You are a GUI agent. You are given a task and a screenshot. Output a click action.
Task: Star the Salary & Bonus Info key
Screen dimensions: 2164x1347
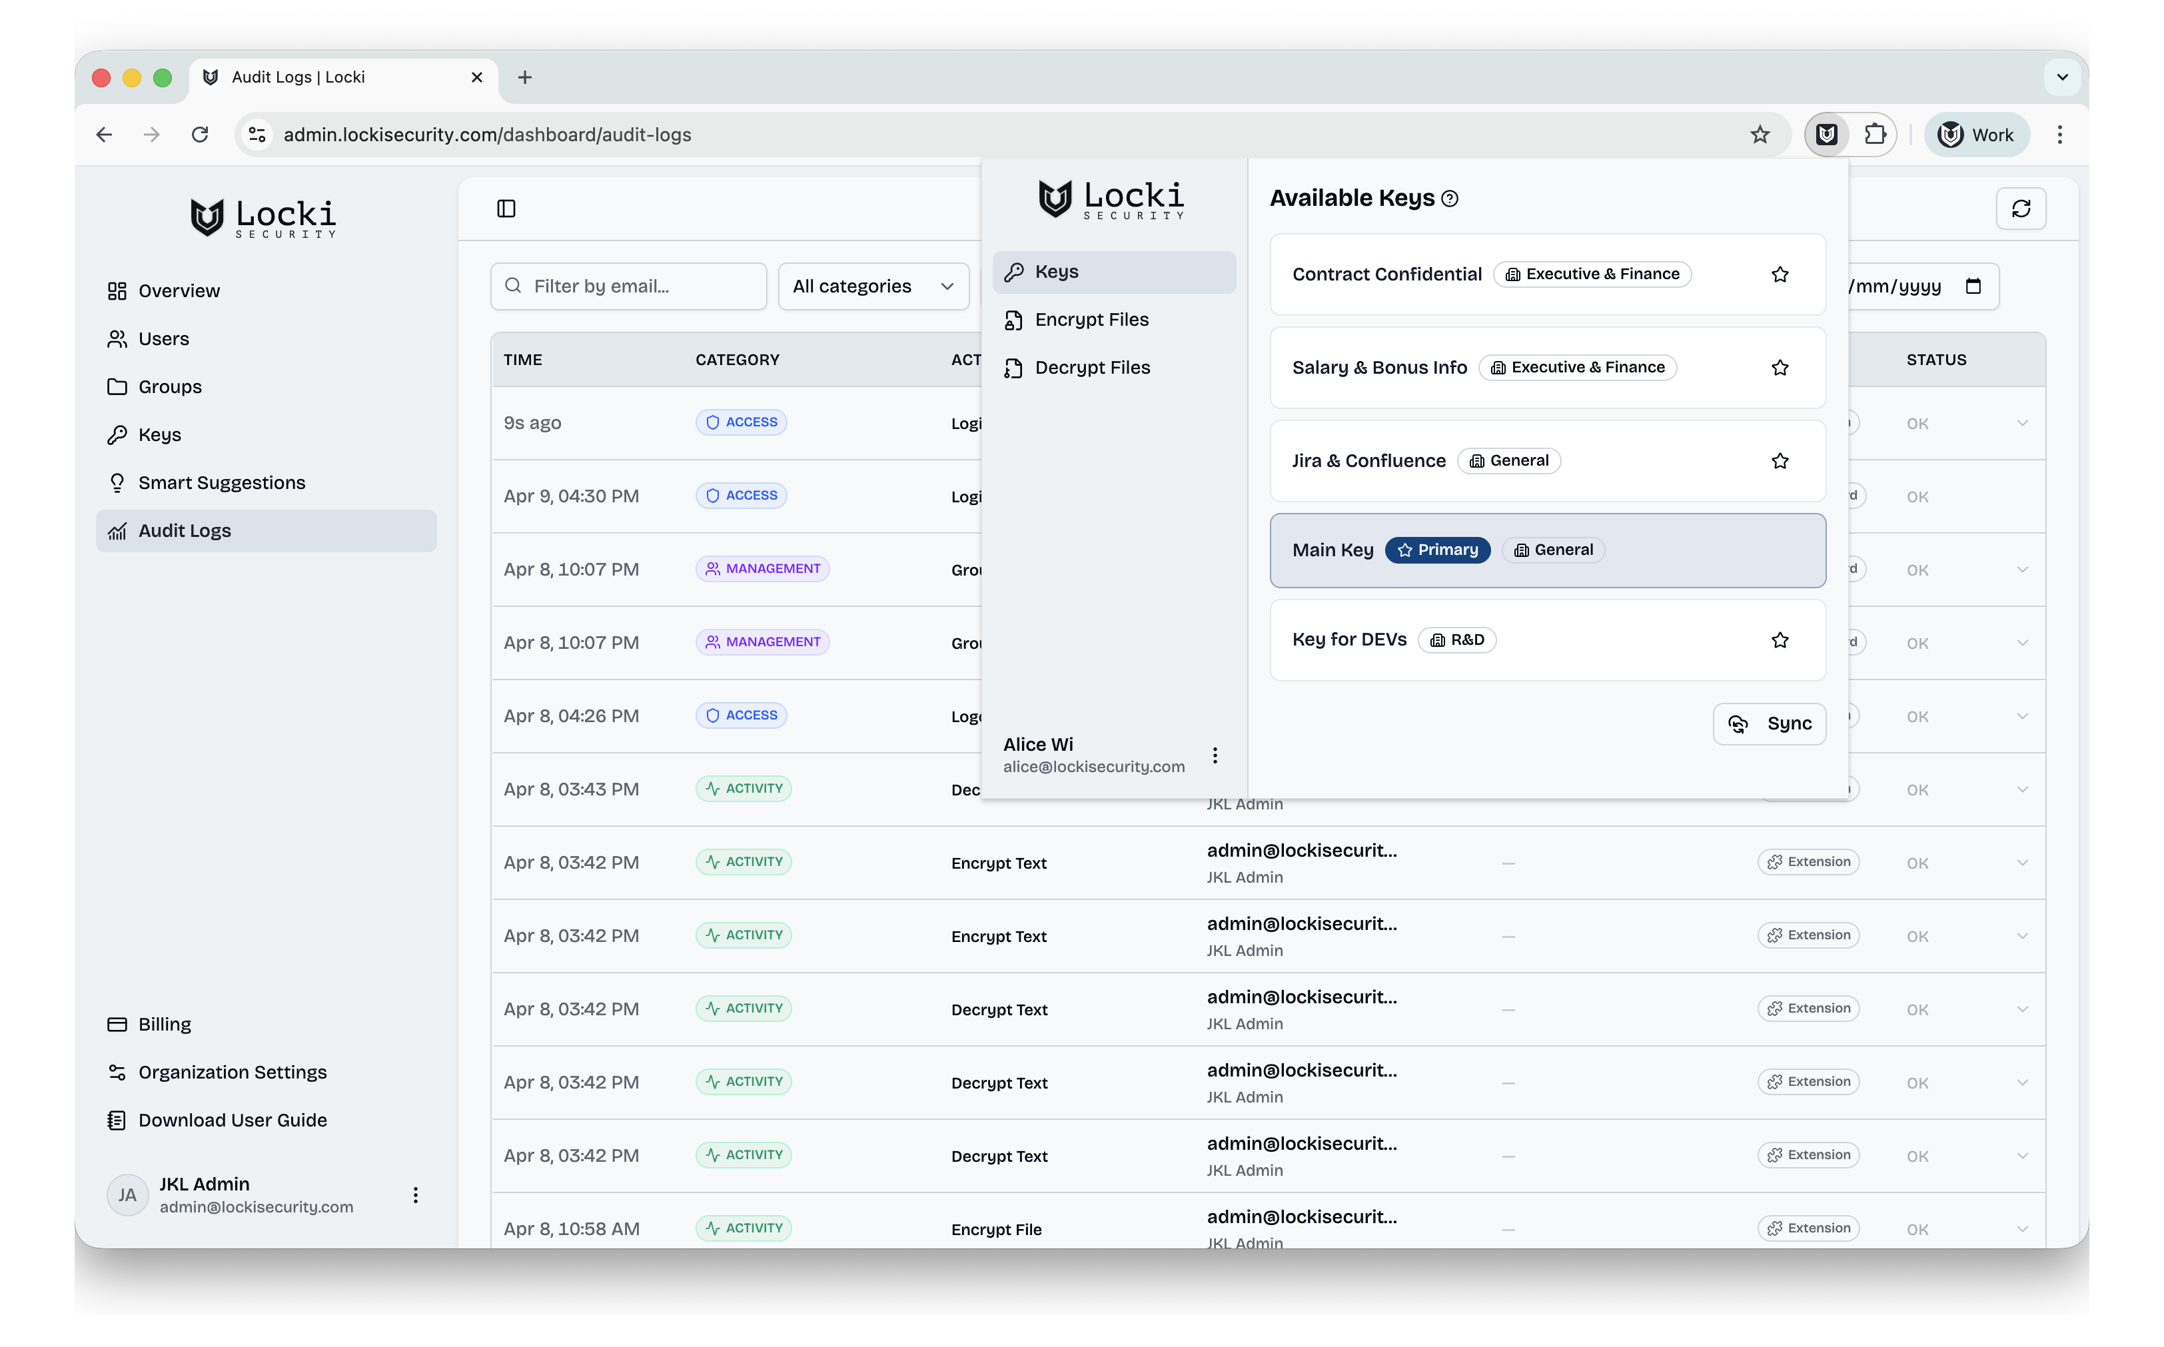[1779, 368]
